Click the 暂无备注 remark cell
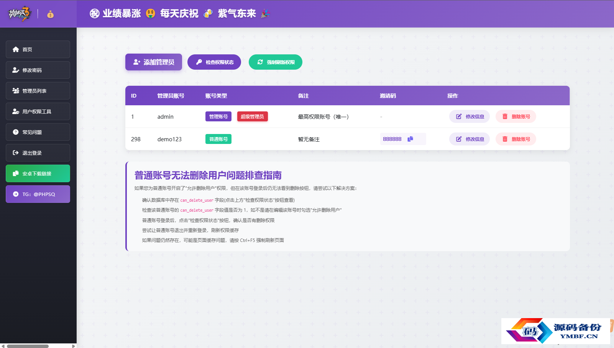 (x=309, y=139)
